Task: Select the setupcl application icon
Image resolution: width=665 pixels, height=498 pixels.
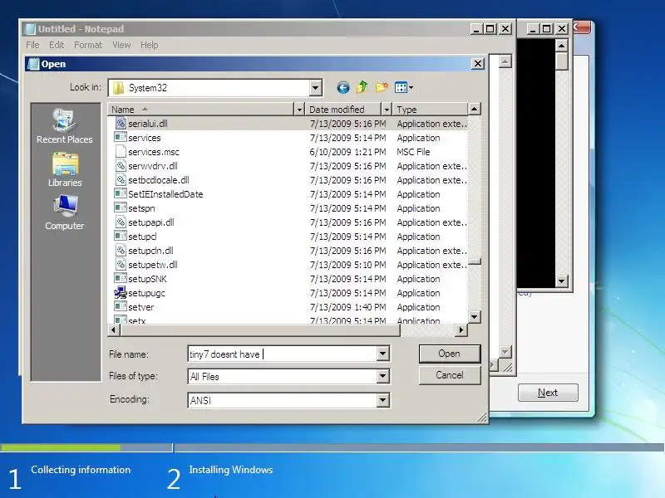Action: pos(121,236)
